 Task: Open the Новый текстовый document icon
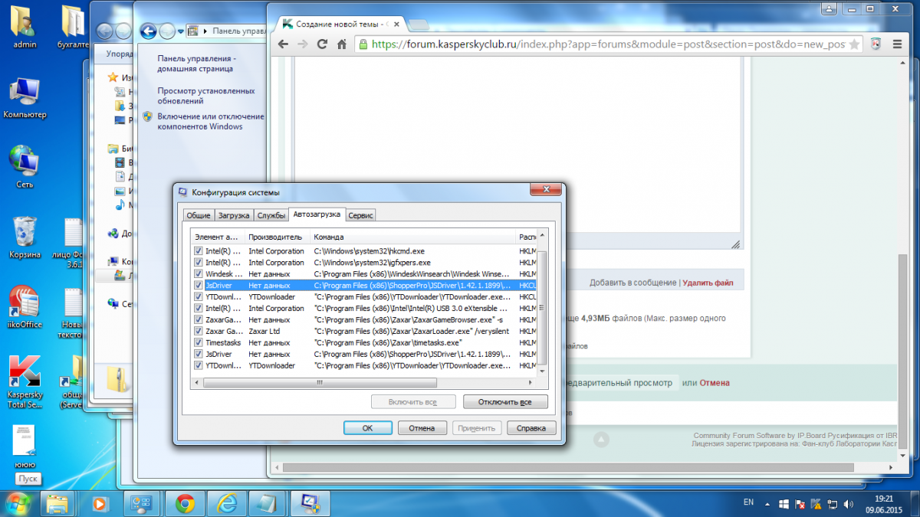pyautogui.click(x=74, y=312)
